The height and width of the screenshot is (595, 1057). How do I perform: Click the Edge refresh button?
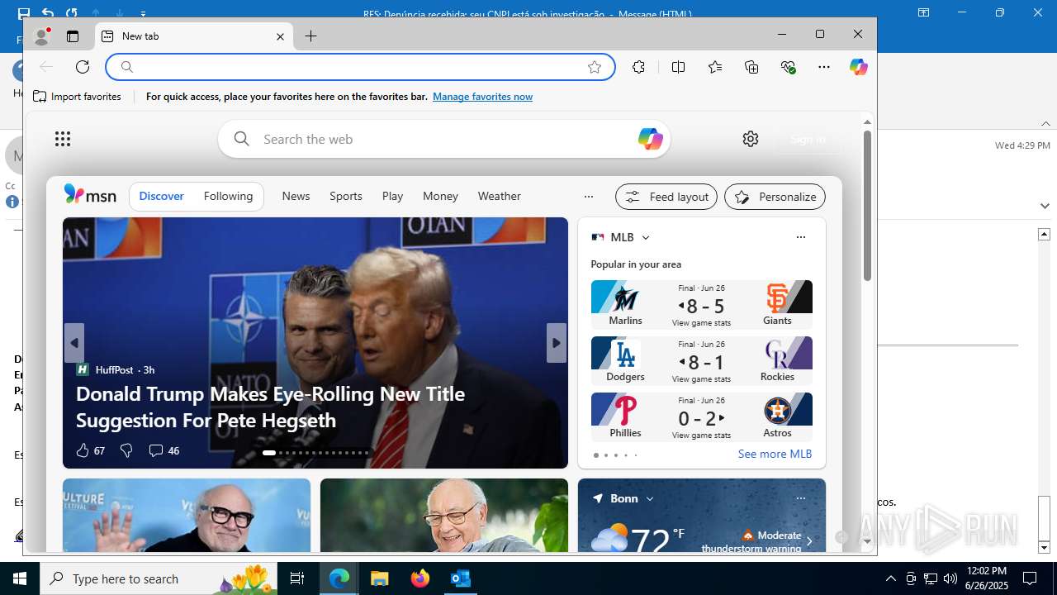(x=83, y=67)
